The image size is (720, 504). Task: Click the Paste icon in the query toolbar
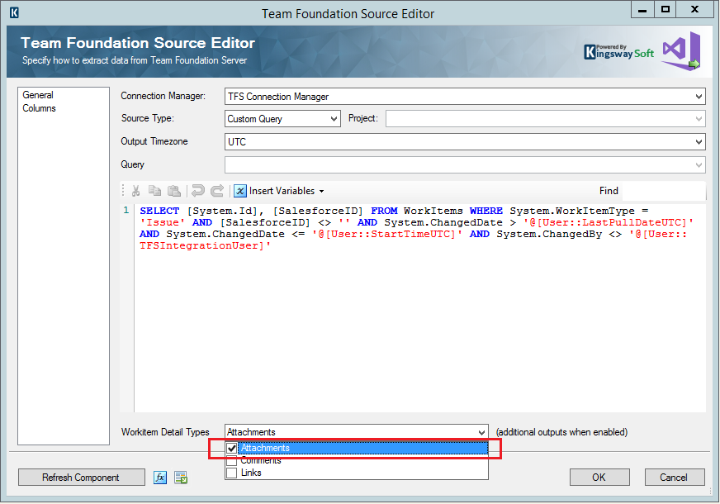[x=174, y=191]
